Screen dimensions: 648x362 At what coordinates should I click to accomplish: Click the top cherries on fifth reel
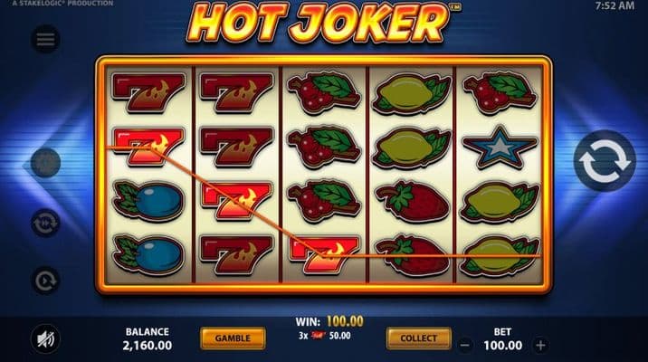point(500,93)
